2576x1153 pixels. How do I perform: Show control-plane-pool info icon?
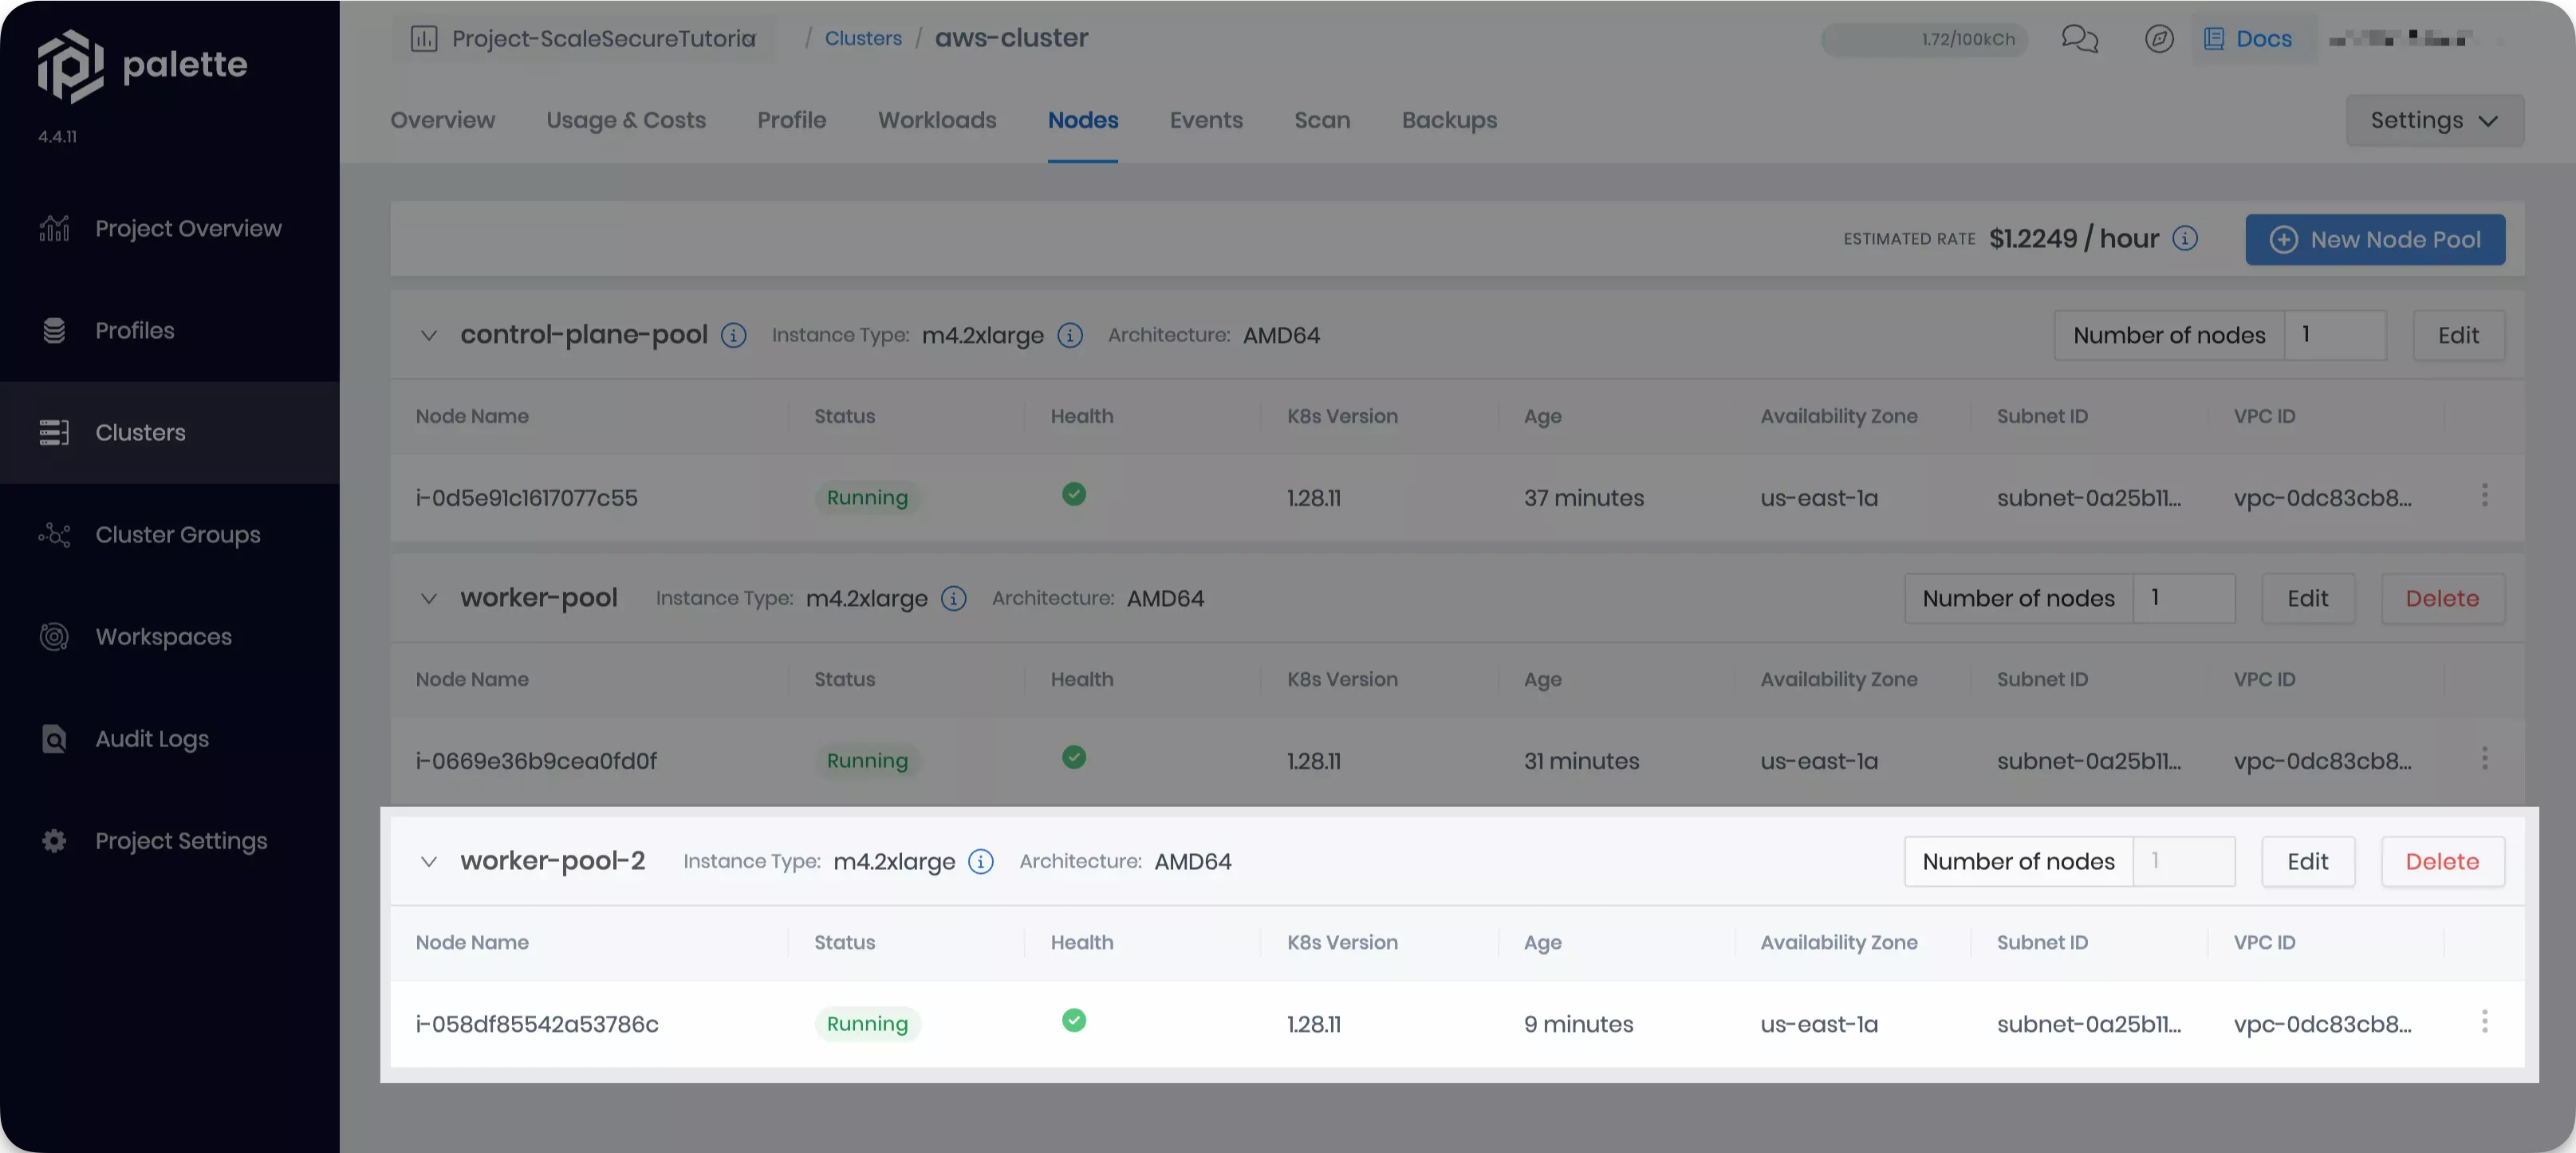pyautogui.click(x=733, y=336)
